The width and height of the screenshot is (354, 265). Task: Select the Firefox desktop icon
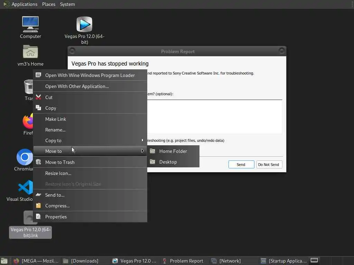[x=28, y=124]
